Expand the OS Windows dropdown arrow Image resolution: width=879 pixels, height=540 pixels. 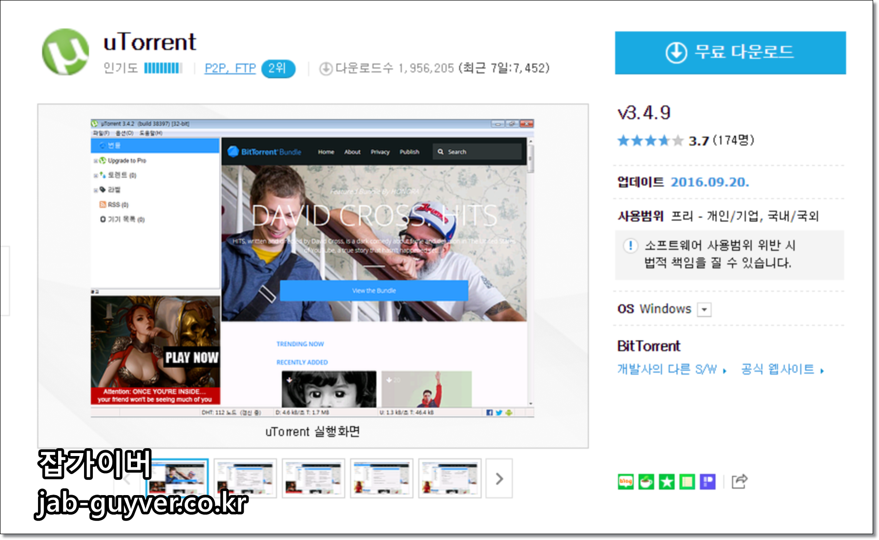tap(704, 310)
